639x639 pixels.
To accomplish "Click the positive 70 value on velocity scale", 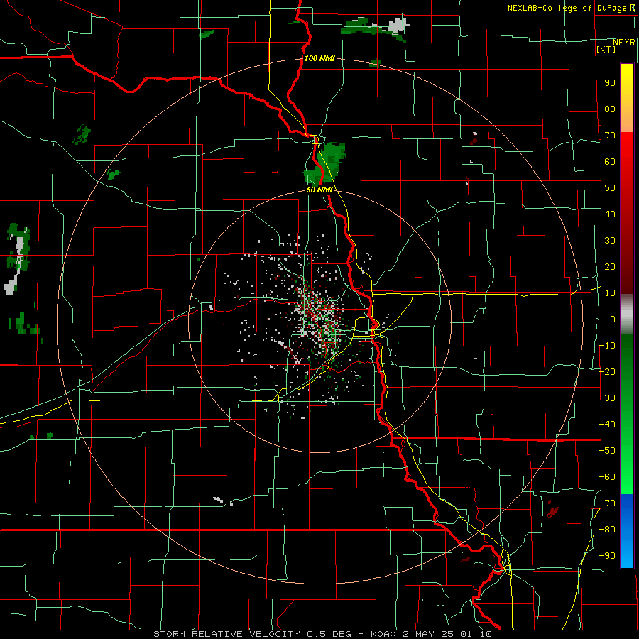I will (x=610, y=136).
